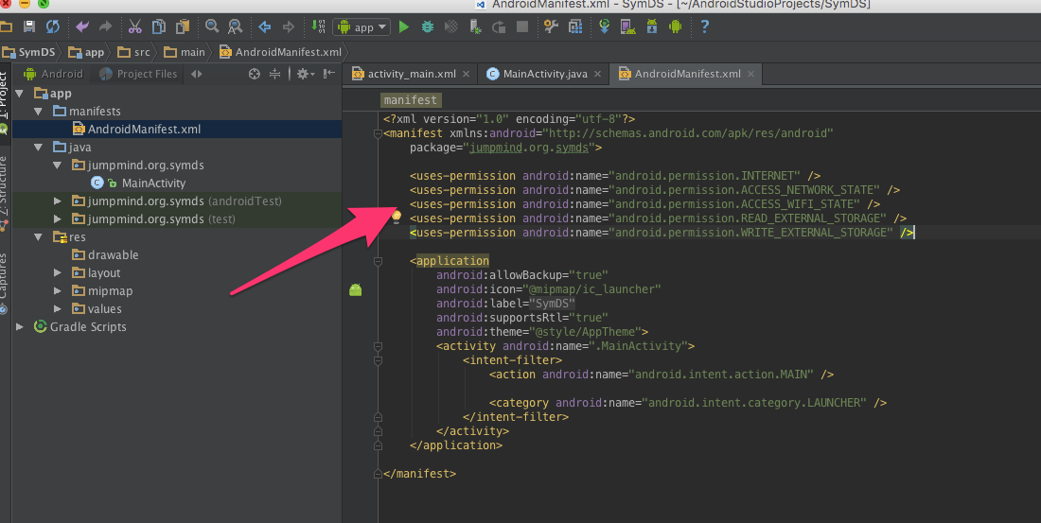
Task: Open Find with the magnifier icon
Action: pos(212,26)
